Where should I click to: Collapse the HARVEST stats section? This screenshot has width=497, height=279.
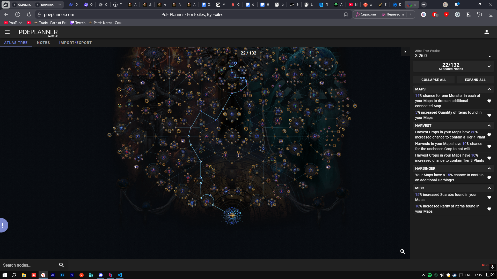(x=489, y=126)
